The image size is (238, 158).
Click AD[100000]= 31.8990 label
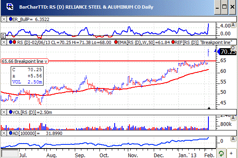tap(37, 133)
